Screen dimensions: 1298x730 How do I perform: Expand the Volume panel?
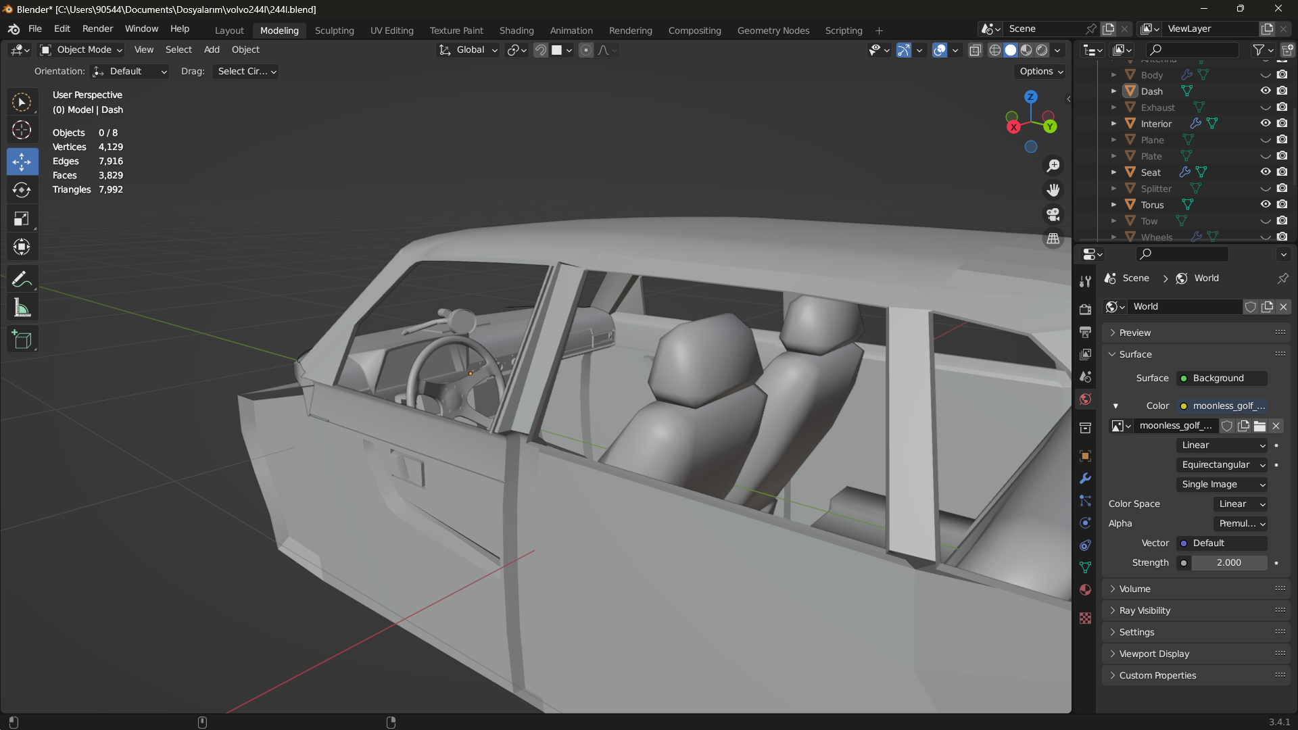(1134, 589)
